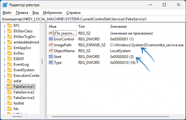Select the fastfat key label

point(19,103)
